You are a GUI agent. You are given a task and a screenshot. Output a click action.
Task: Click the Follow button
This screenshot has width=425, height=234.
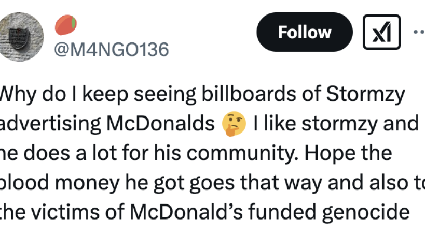304,32
